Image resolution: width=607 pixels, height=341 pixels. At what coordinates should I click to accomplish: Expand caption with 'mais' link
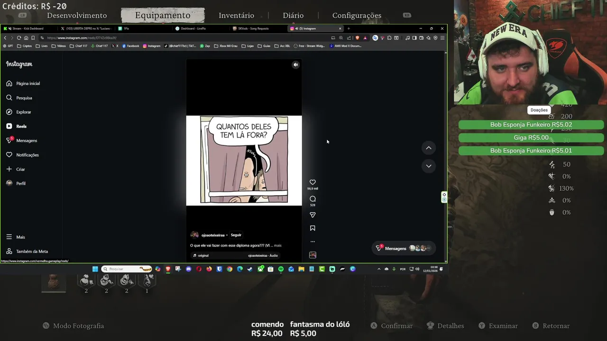(x=278, y=245)
